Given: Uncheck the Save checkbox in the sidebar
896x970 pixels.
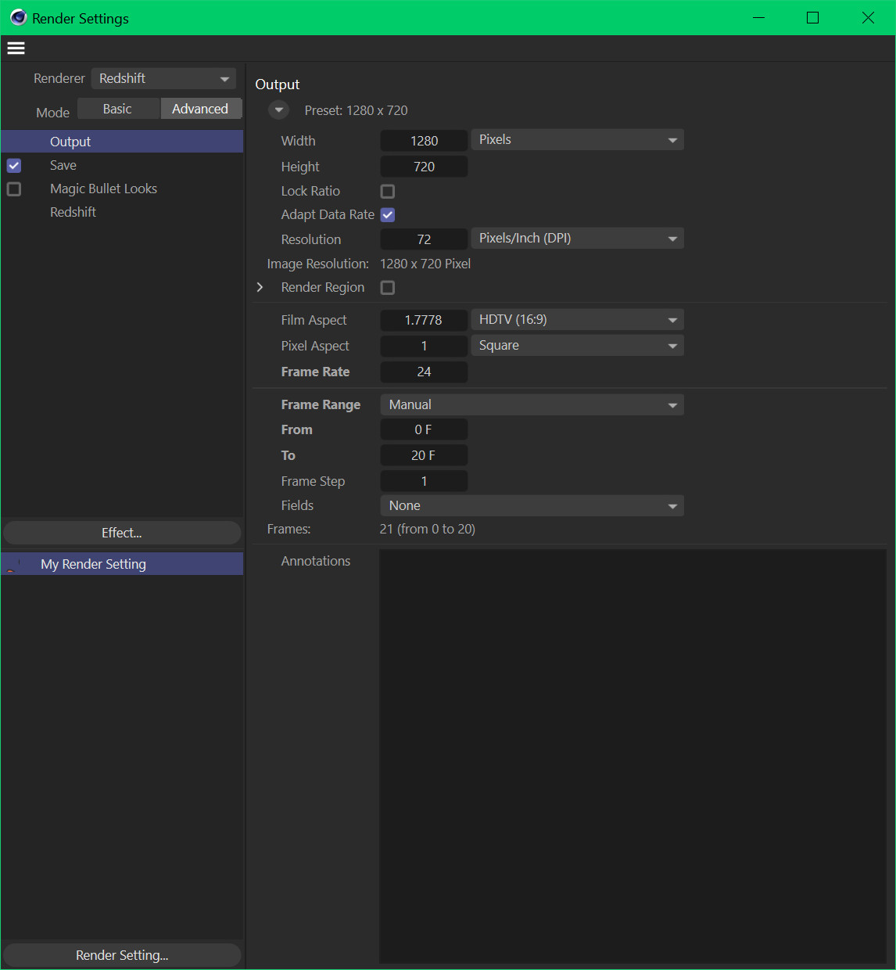Looking at the screenshot, I should point(14,165).
